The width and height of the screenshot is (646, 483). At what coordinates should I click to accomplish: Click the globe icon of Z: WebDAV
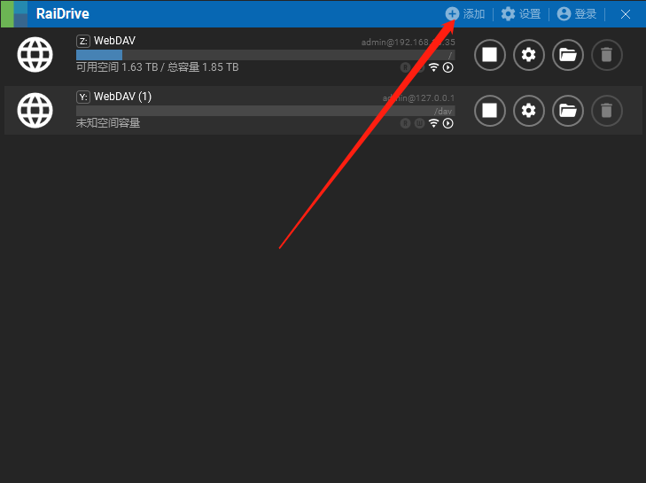35,54
